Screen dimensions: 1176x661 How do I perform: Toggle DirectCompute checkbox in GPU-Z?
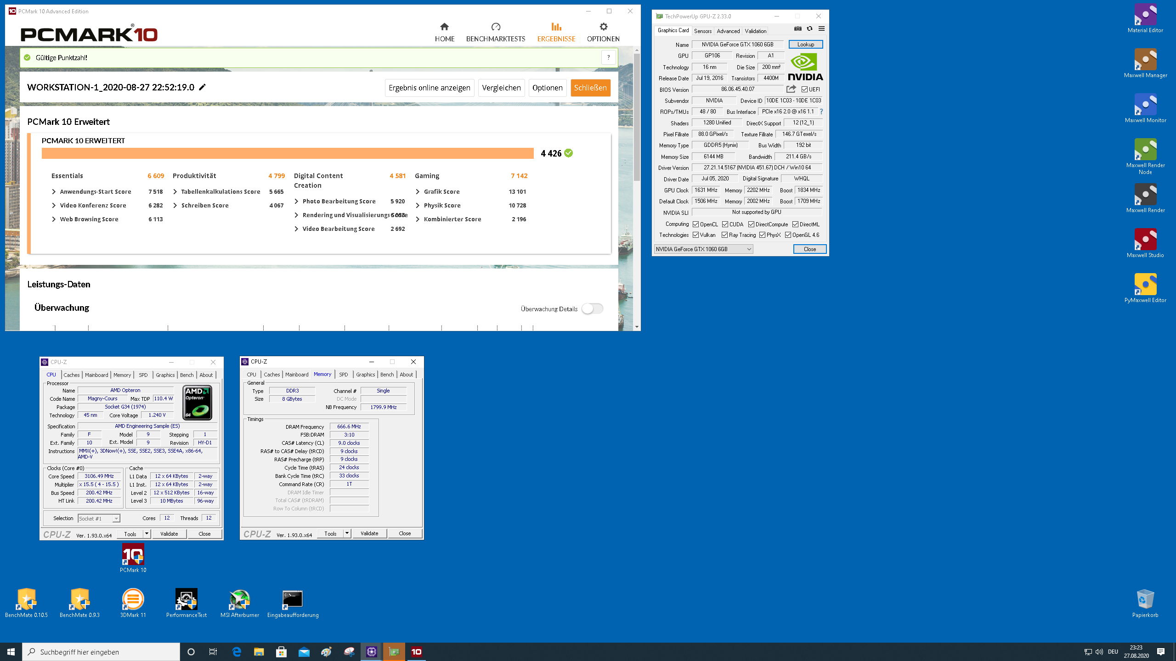click(x=751, y=224)
